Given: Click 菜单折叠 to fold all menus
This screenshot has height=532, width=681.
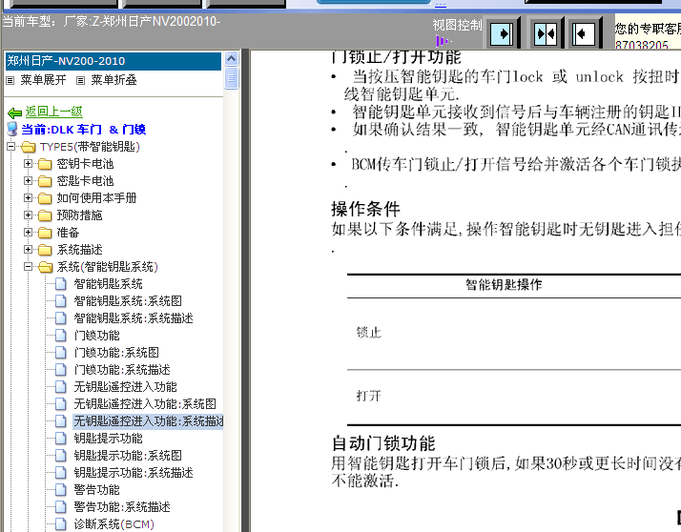Looking at the screenshot, I should 113,80.
